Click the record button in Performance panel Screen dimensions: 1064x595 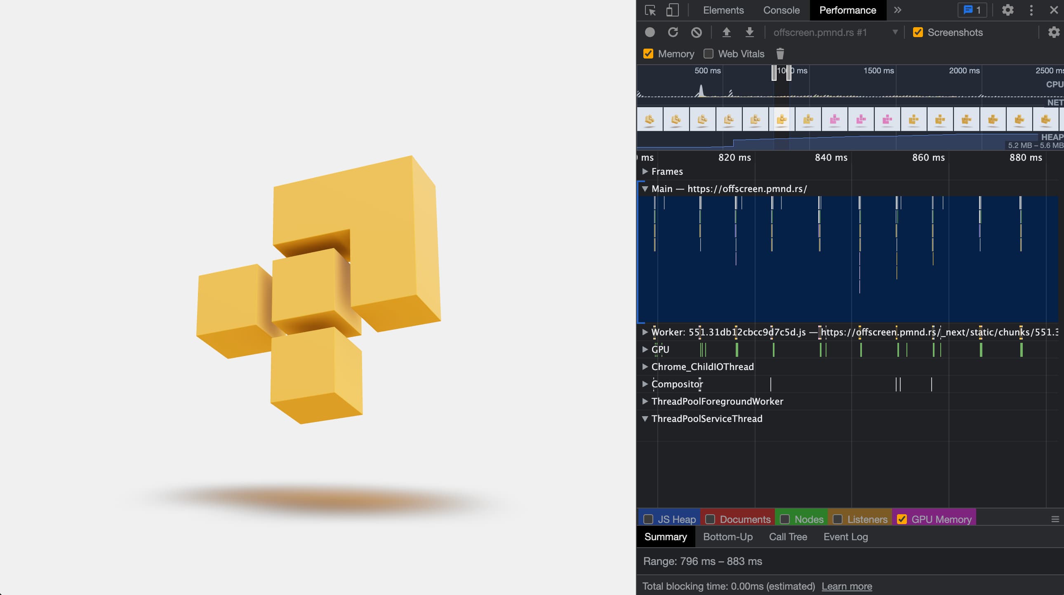pos(650,32)
